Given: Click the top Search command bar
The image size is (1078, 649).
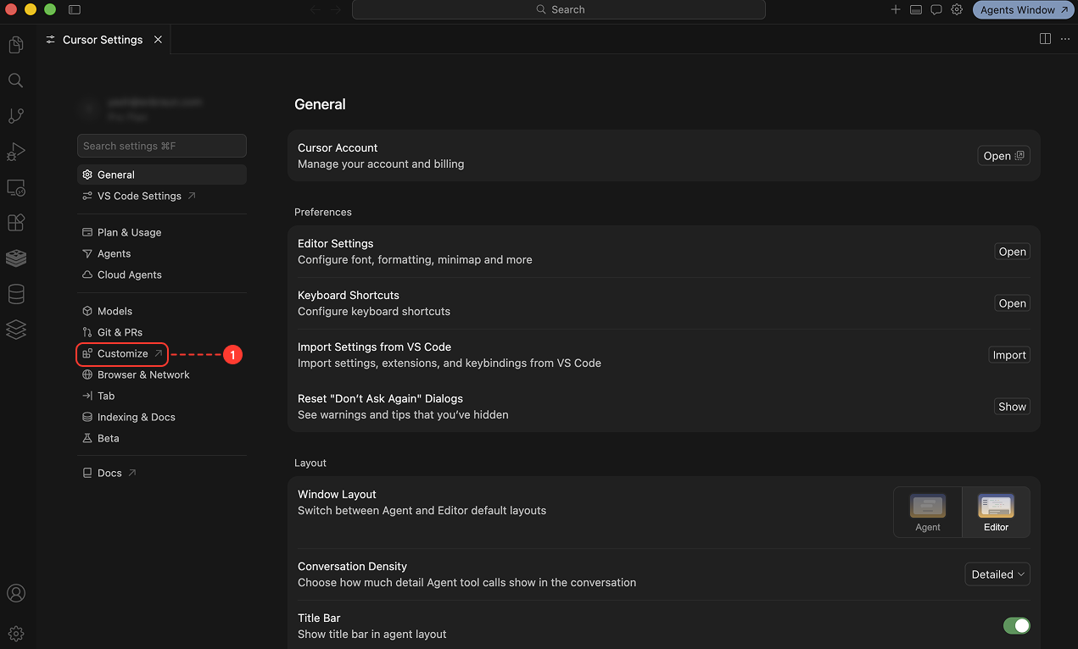Looking at the screenshot, I should [x=559, y=9].
